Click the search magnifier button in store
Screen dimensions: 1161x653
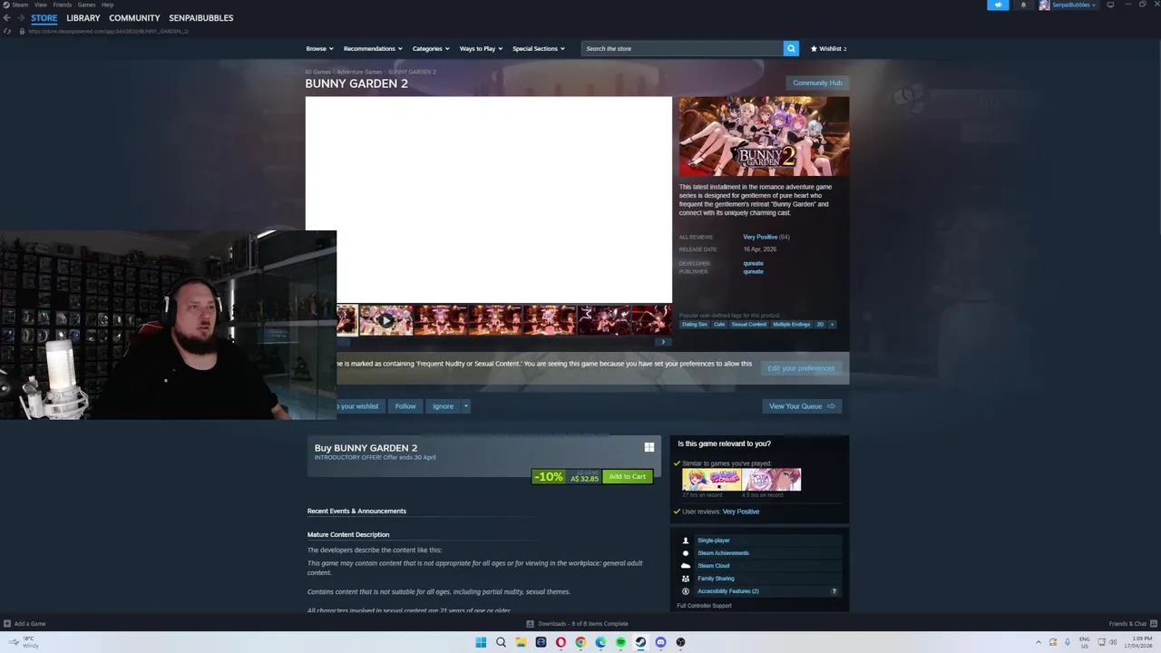(791, 48)
